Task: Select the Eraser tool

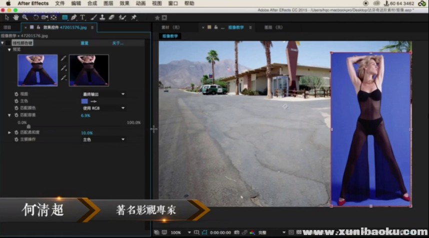Action: coord(111,17)
